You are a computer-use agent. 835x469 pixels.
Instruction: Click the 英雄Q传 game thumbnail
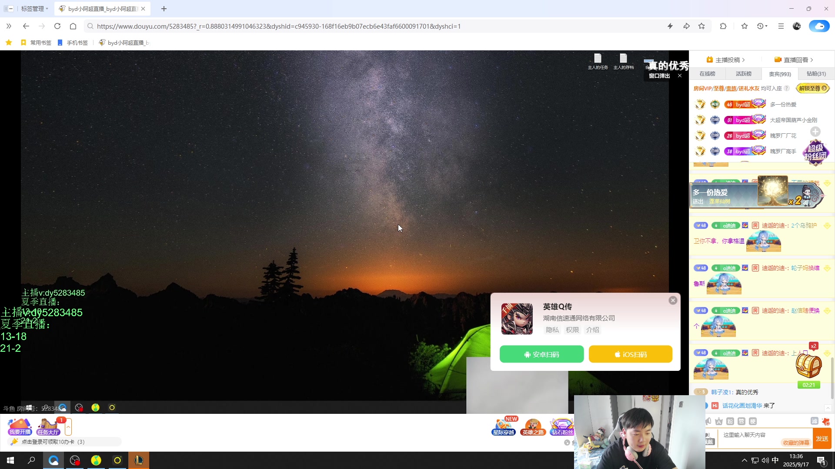(517, 319)
